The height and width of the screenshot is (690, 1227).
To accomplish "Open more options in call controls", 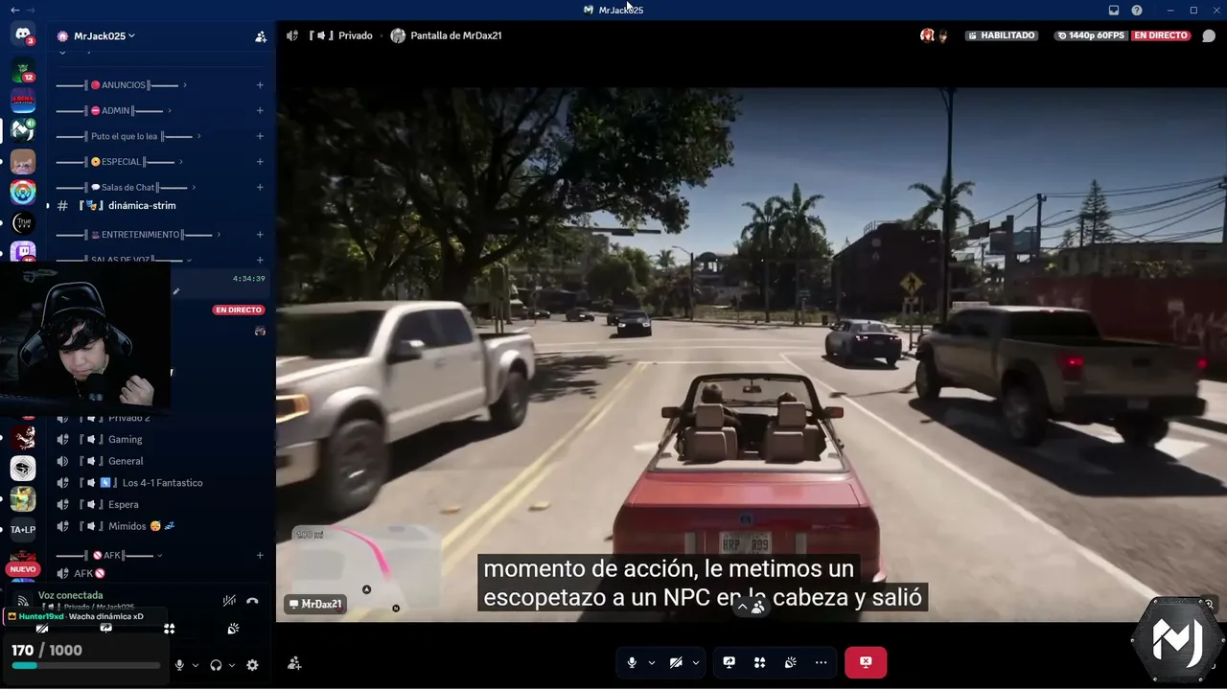I will [x=821, y=662].
